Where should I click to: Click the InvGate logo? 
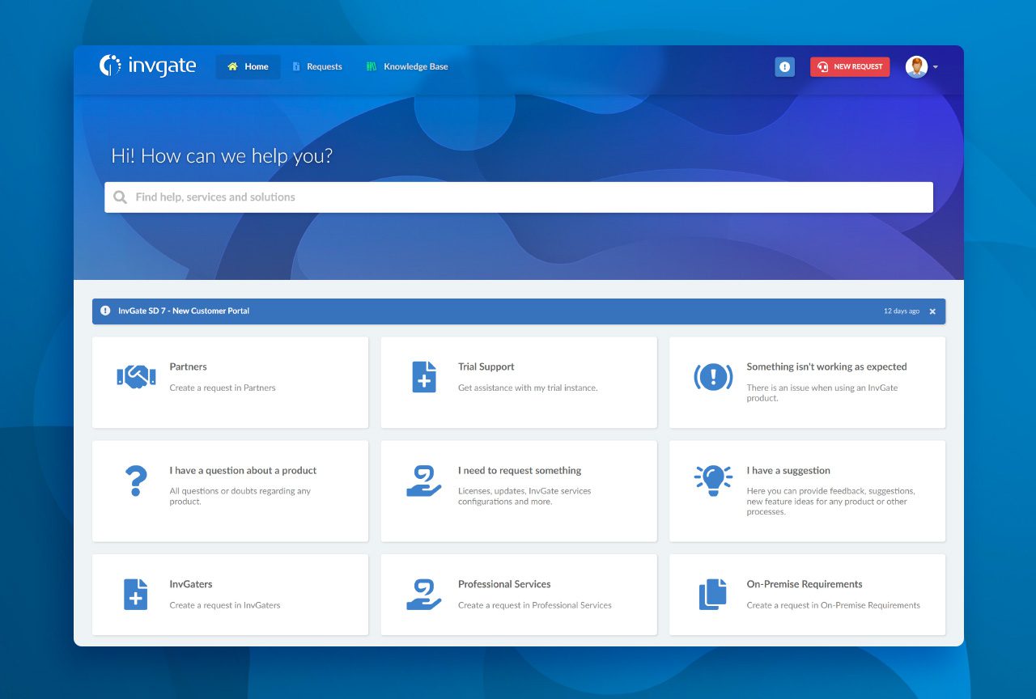tap(148, 66)
